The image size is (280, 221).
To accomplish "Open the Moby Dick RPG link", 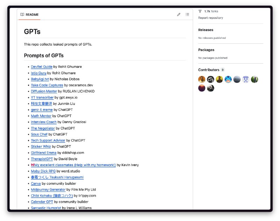I will click(43, 171).
